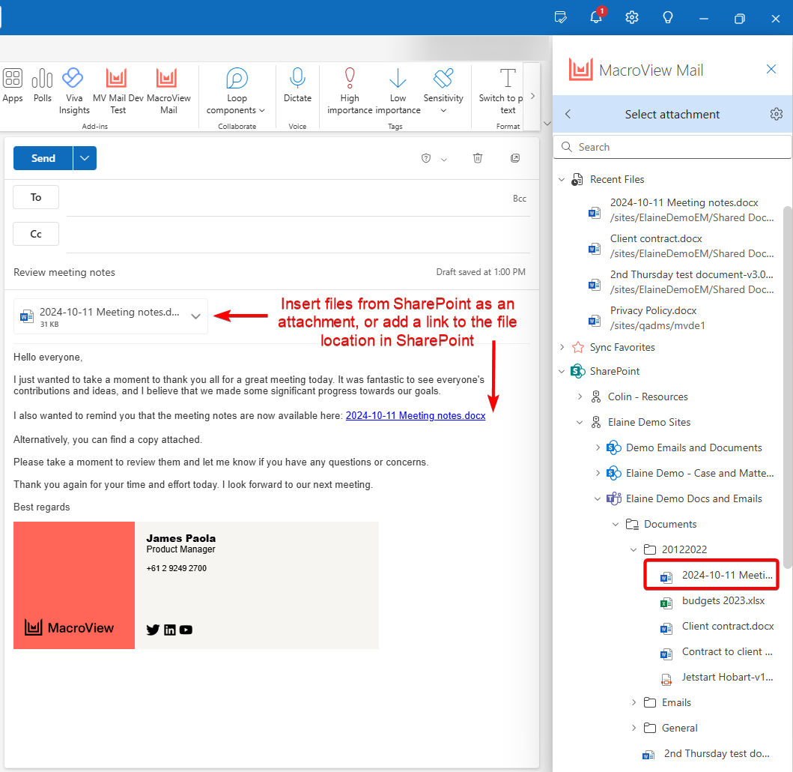The width and height of the screenshot is (793, 772).
Task: Open the Apps icon in the ribbon
Action: click(13, 82)
